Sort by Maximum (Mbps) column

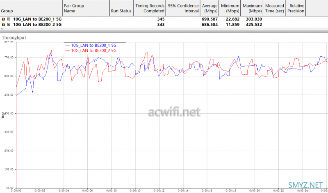pyautogui.click(x=252, y=8)
